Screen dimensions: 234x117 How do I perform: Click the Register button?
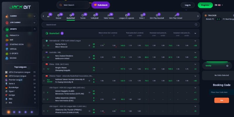click(205, 5)
